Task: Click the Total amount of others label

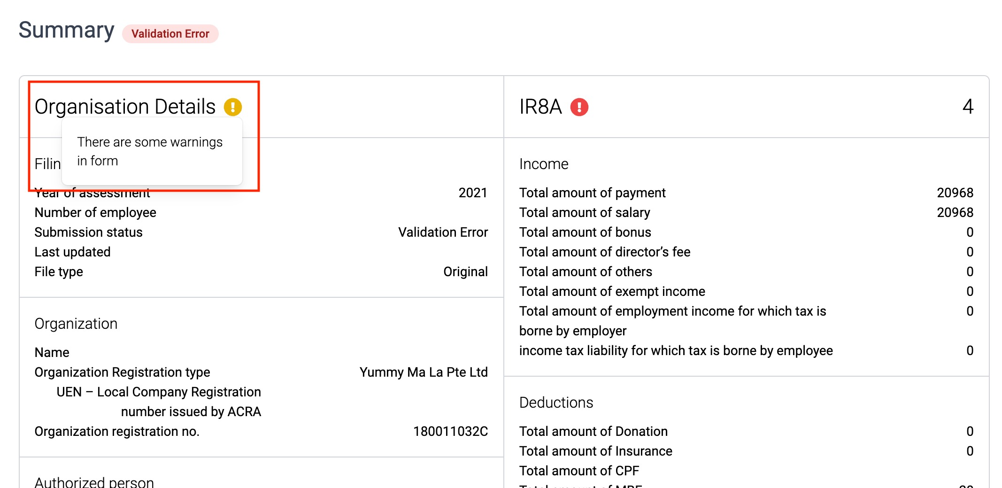Action: tap(586, 271)
